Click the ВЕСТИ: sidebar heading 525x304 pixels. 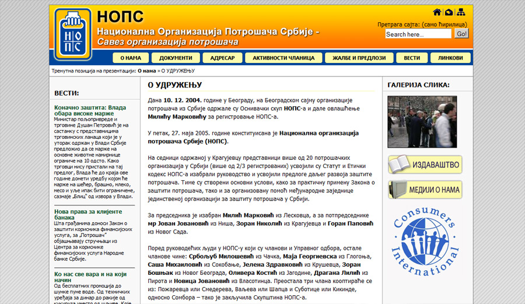66,93
